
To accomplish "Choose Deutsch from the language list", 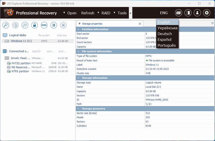I will 165,34.
